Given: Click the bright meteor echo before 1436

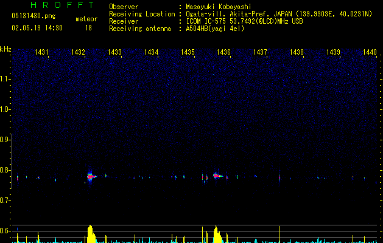Looking at the screenshot, I should click(x=217, y=175).
